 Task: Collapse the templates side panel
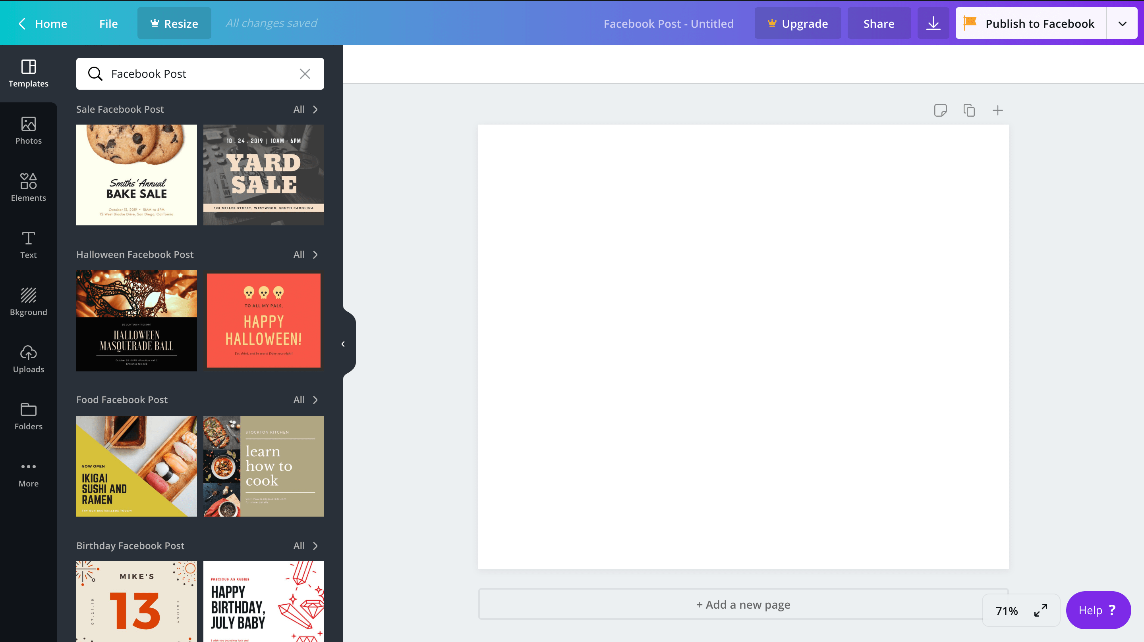[343, 344]
